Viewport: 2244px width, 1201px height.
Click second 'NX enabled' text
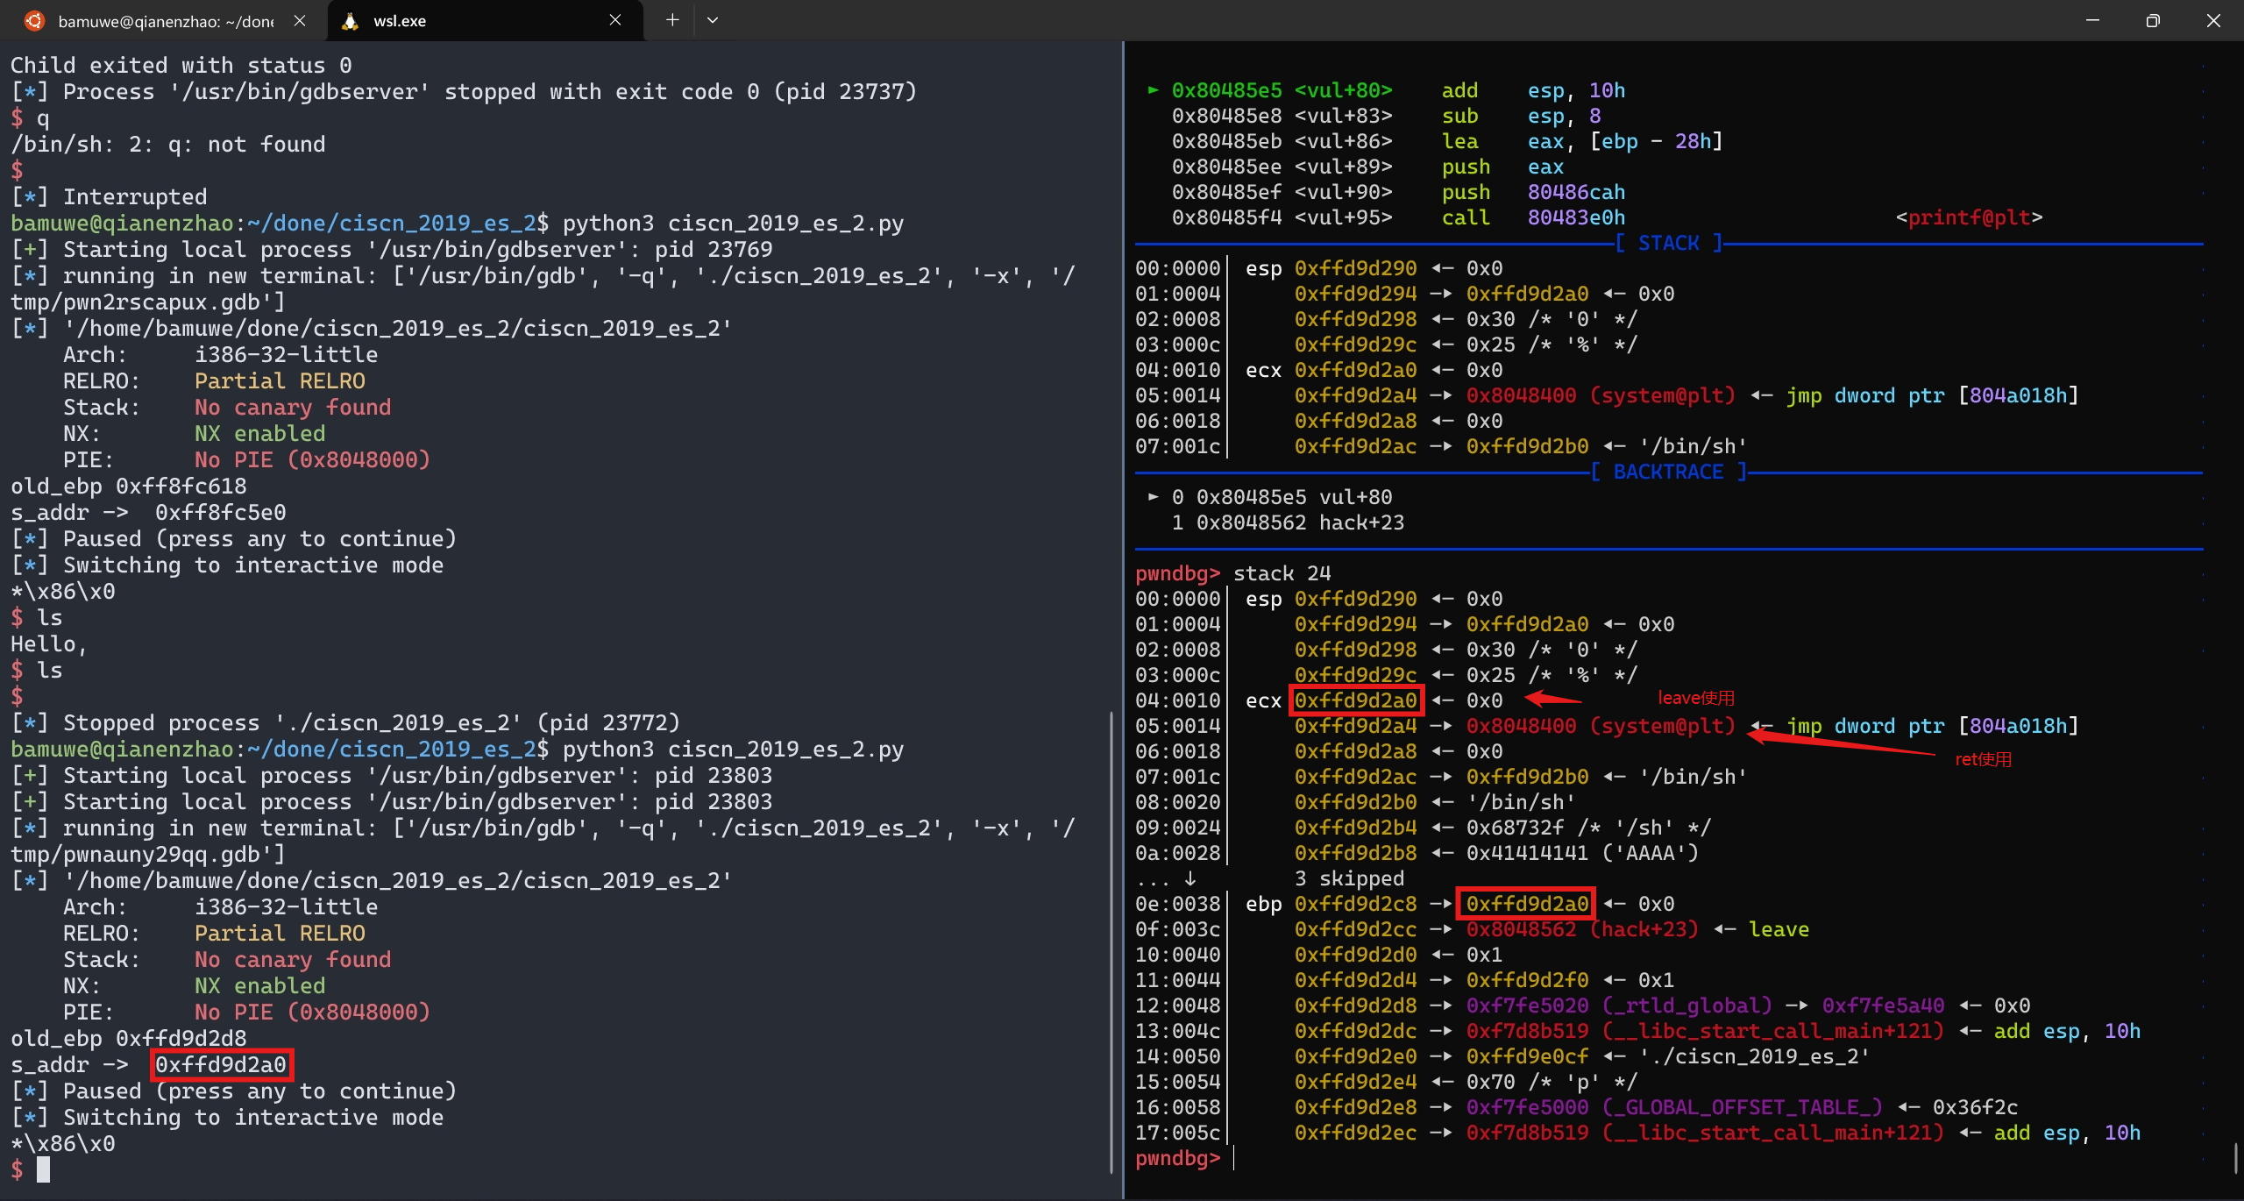(x=259, y=985)
